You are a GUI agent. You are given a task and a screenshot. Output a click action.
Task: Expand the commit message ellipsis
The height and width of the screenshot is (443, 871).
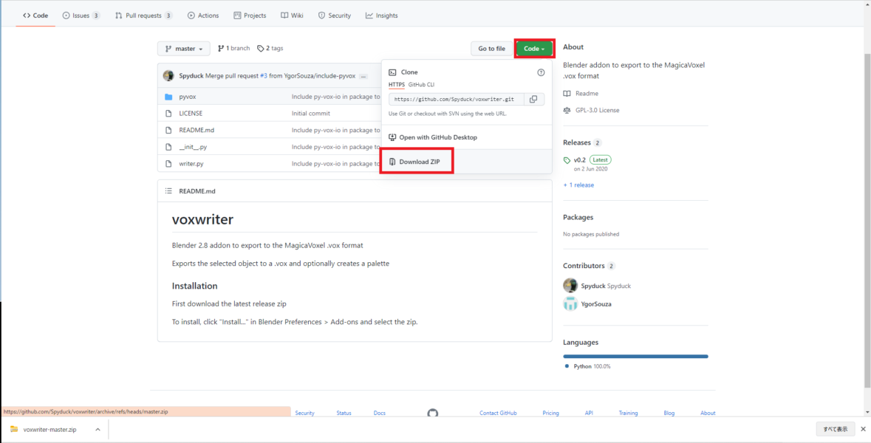tap(364, 76)
